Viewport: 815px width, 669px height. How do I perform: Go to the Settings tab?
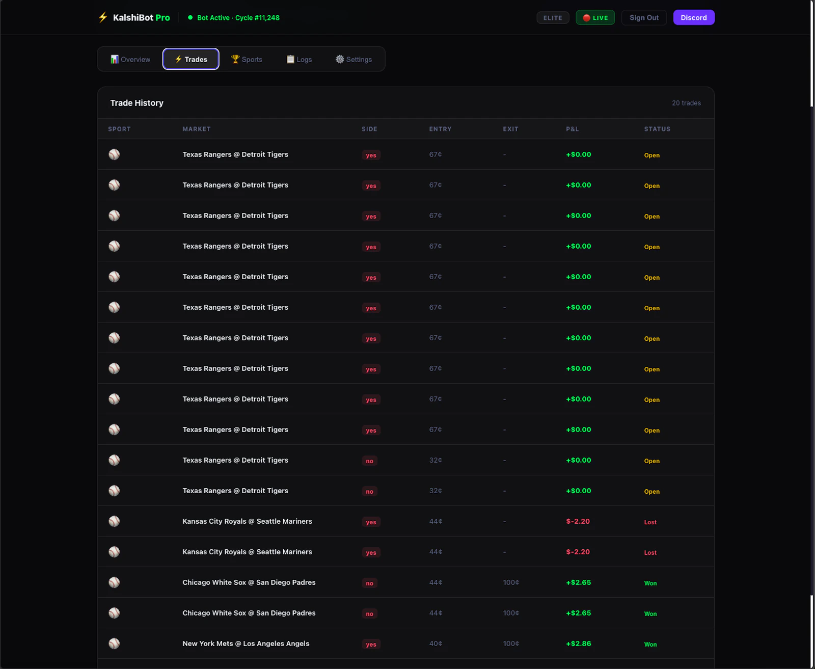tap(354, 59)
